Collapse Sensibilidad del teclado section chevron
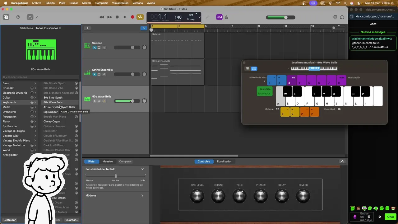398x224 pixels. tap(142, 169)
